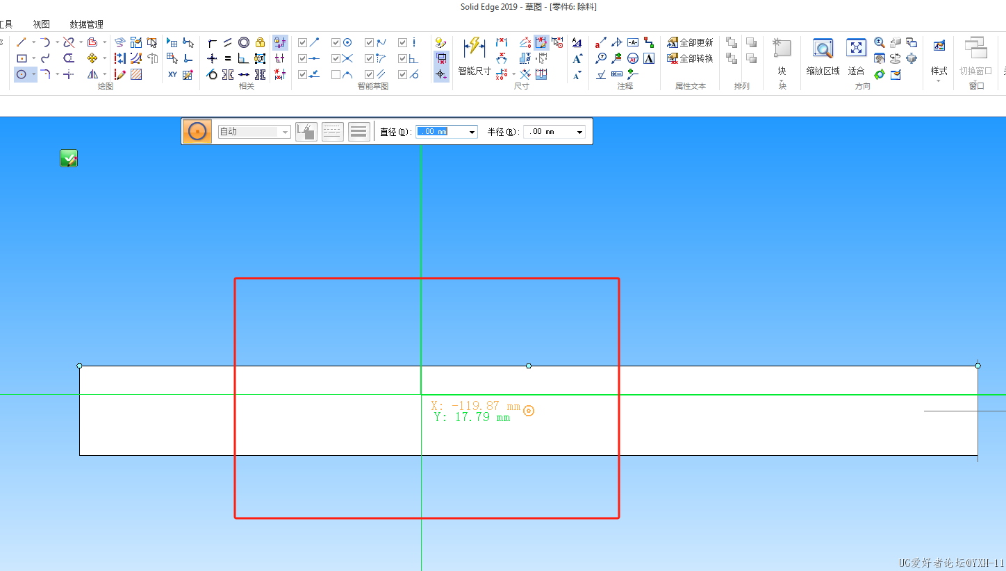
Task: Click the Fill hatch pattern icon
Action: click(136, 74)
